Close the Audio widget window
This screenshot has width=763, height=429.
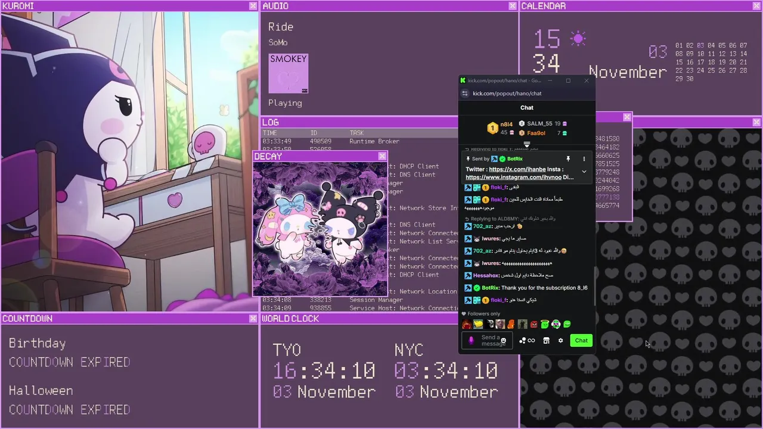[x=513, y=6]
